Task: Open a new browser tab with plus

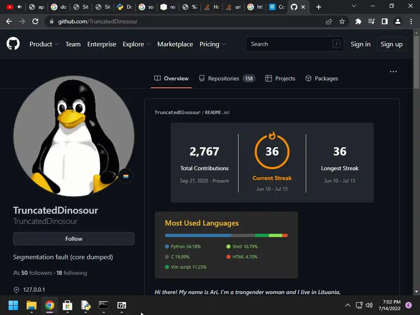Action: pyautogui.click(x=318, y=7)
